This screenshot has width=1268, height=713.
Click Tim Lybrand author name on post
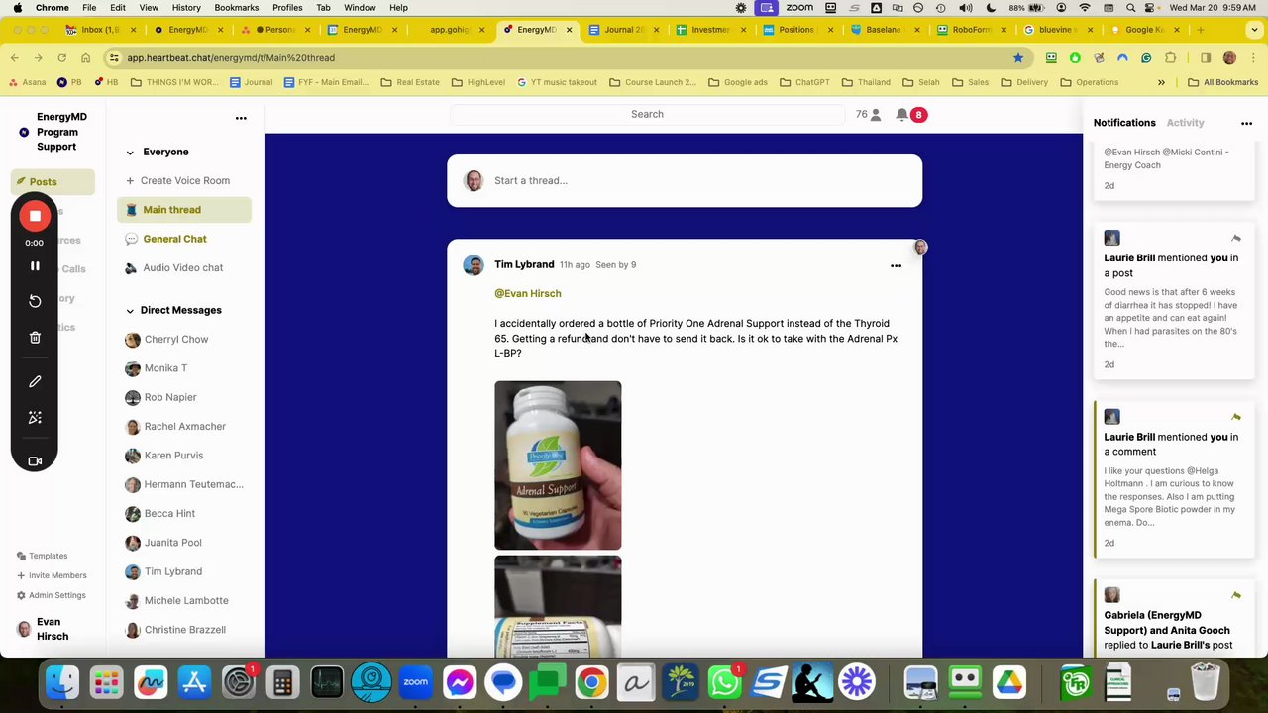[524, 264]
